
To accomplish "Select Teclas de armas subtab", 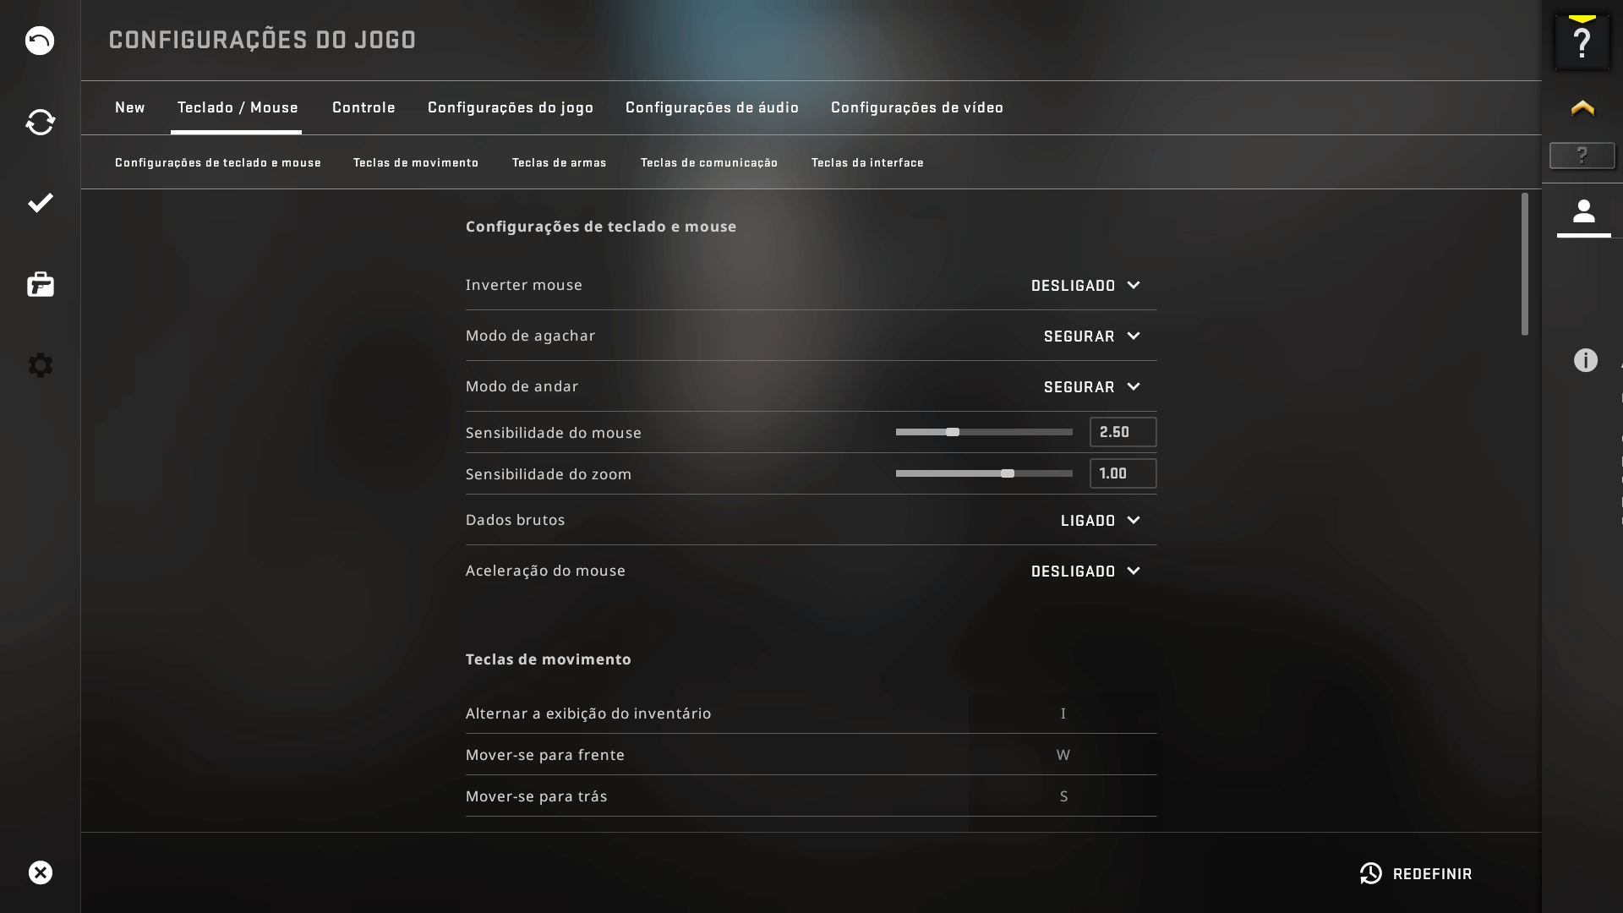I will (x=560, y=161).
